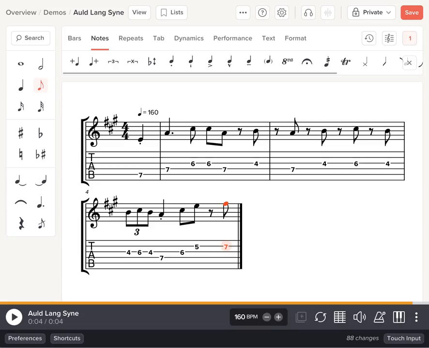Screen dimensions: 429x348
Task: Save the Auld Lang Syne score
Action: 411,12
